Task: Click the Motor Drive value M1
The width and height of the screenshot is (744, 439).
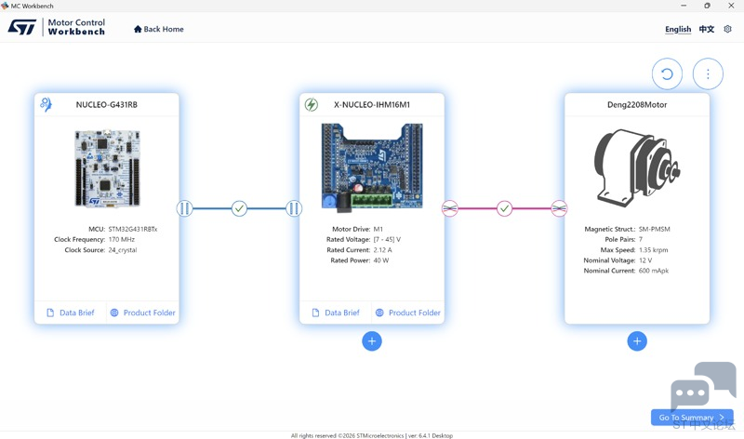Action: 379,229
